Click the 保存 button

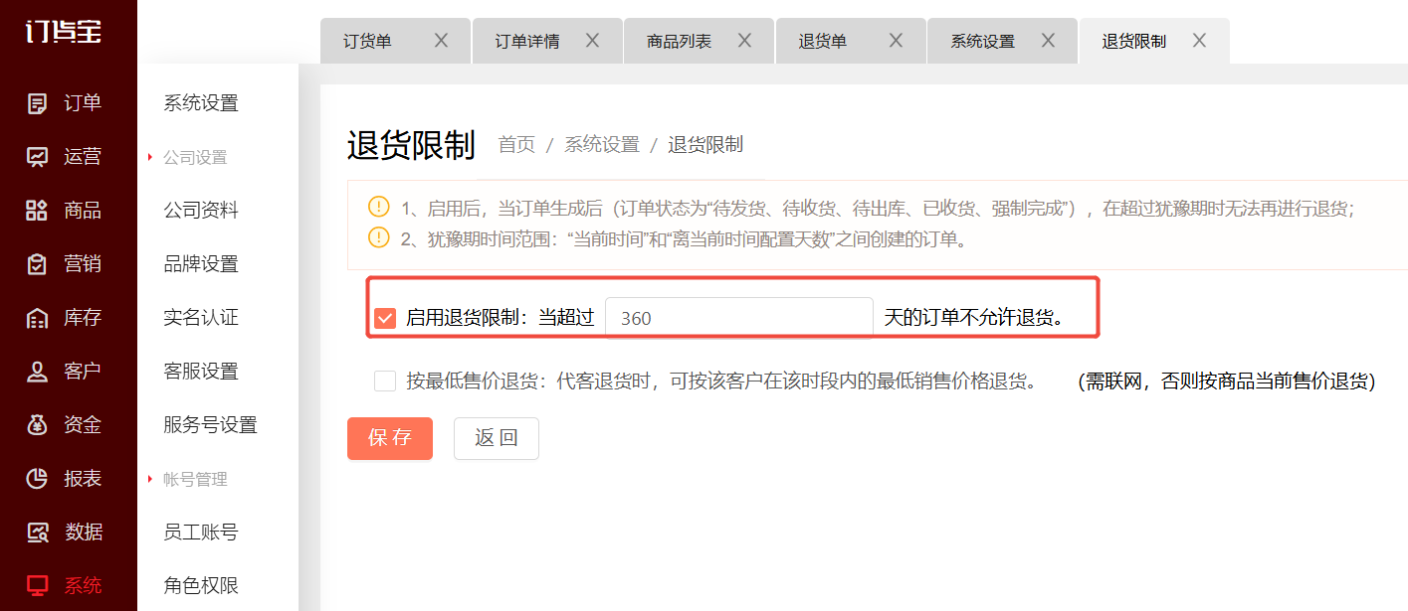[390, 438]
